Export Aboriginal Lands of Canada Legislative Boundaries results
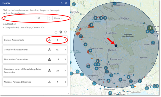161x97 pixels. pos(50,71)
